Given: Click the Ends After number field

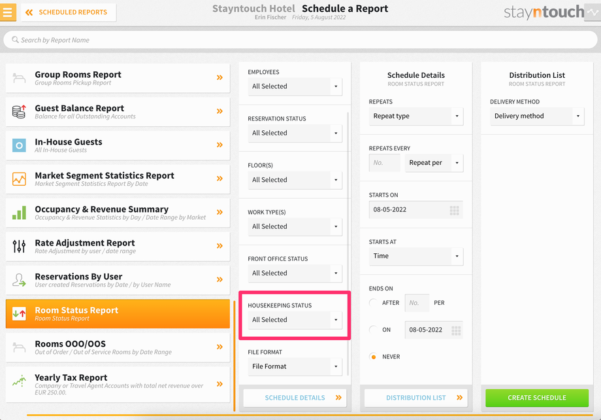Looking at the screenshot, I should click(x=417, y=303).
